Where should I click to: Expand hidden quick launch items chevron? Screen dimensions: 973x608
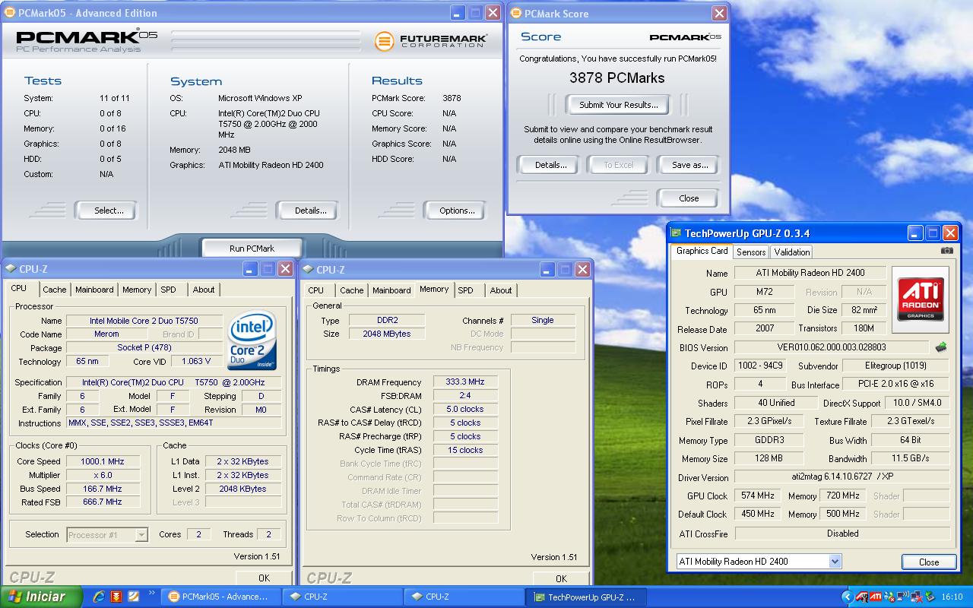point(152,594)
